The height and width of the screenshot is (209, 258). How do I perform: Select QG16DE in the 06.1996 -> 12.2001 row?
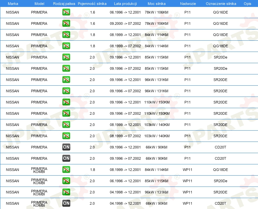[220, 12]
